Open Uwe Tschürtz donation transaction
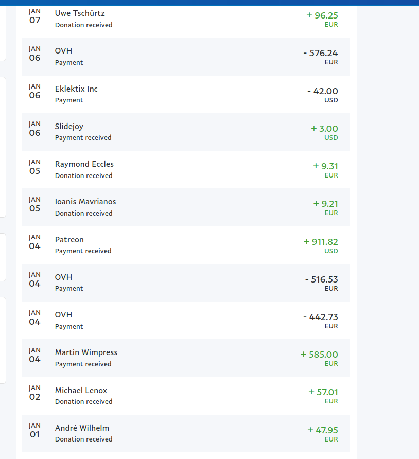The width and height of the screenshot is (419, 459). [x=186, y=20]
